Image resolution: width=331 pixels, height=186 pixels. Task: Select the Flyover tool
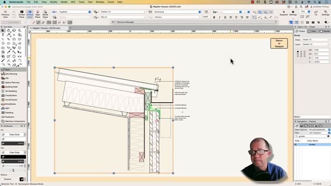pyautogui.click(x=14, y=30)
